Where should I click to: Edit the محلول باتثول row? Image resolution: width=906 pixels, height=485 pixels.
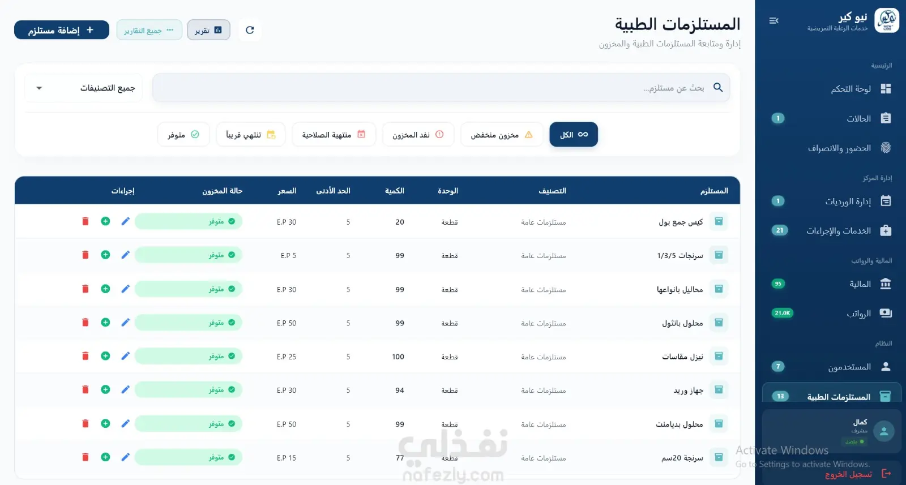125,322
